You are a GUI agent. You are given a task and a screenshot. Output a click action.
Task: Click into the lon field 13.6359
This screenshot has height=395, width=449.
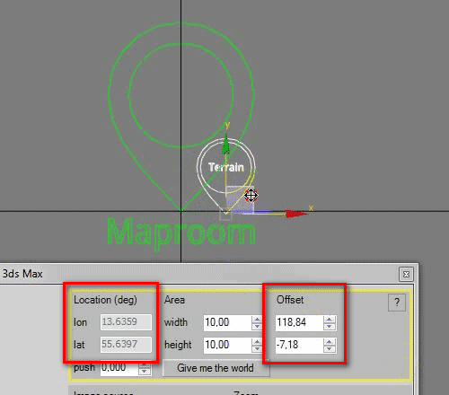click(126, 322)
